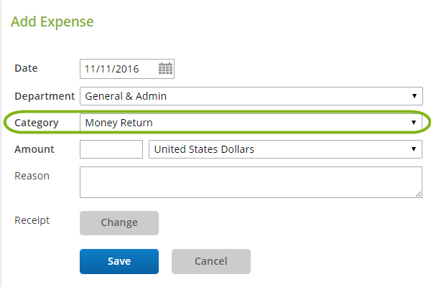The height and width of the screenshot is (287, 431).
Task: Click the Receipt label
Action: 32,220
